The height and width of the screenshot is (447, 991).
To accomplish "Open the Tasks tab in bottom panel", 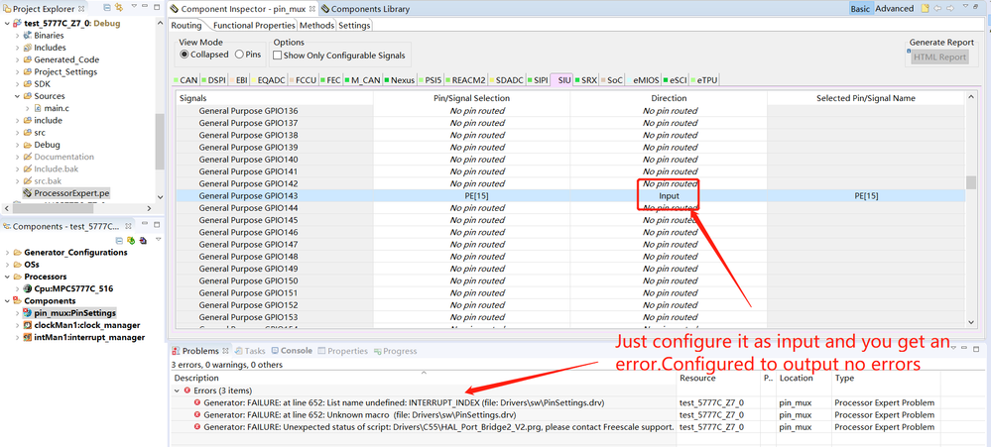I will pos(250,351).
